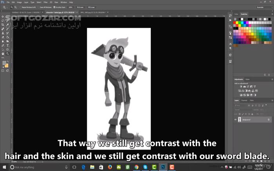Switch to the IMG_1045.jpg document tab
This screenshot has width=274, height=171.
(x=93, y=12)
